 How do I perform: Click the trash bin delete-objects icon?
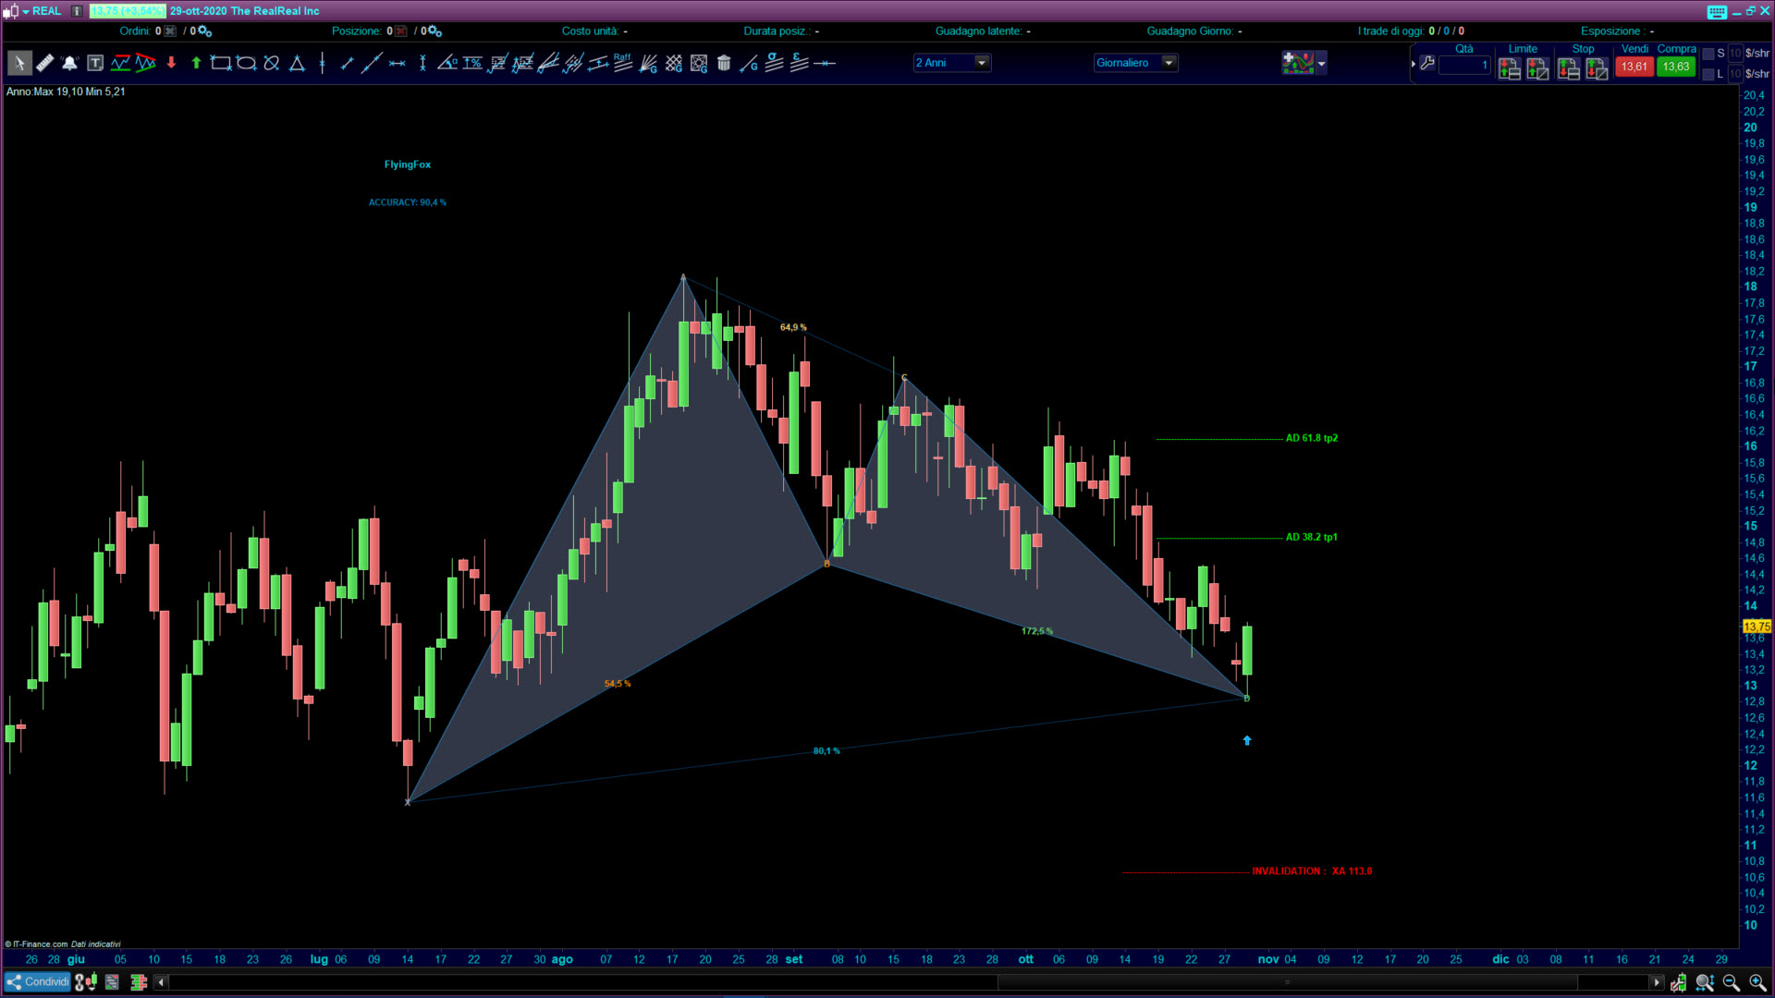pos(724,63)
